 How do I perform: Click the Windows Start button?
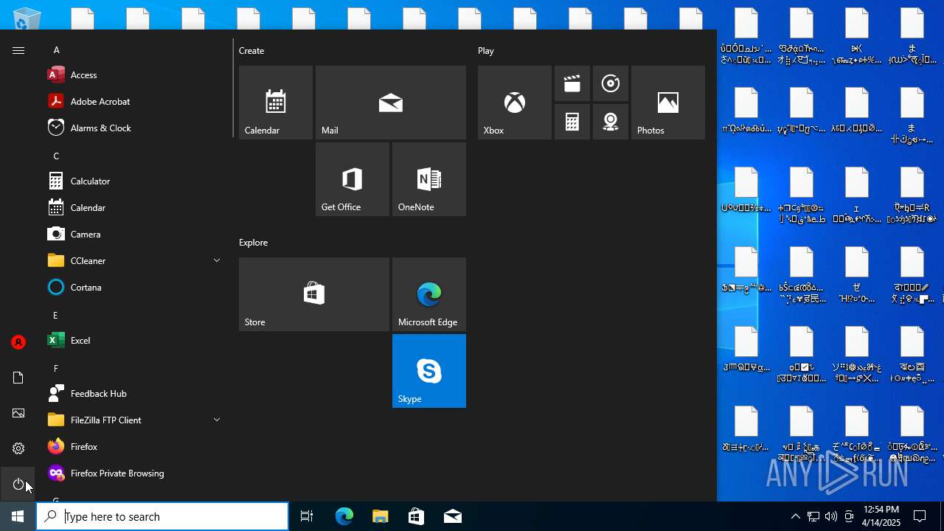point(18,516)
